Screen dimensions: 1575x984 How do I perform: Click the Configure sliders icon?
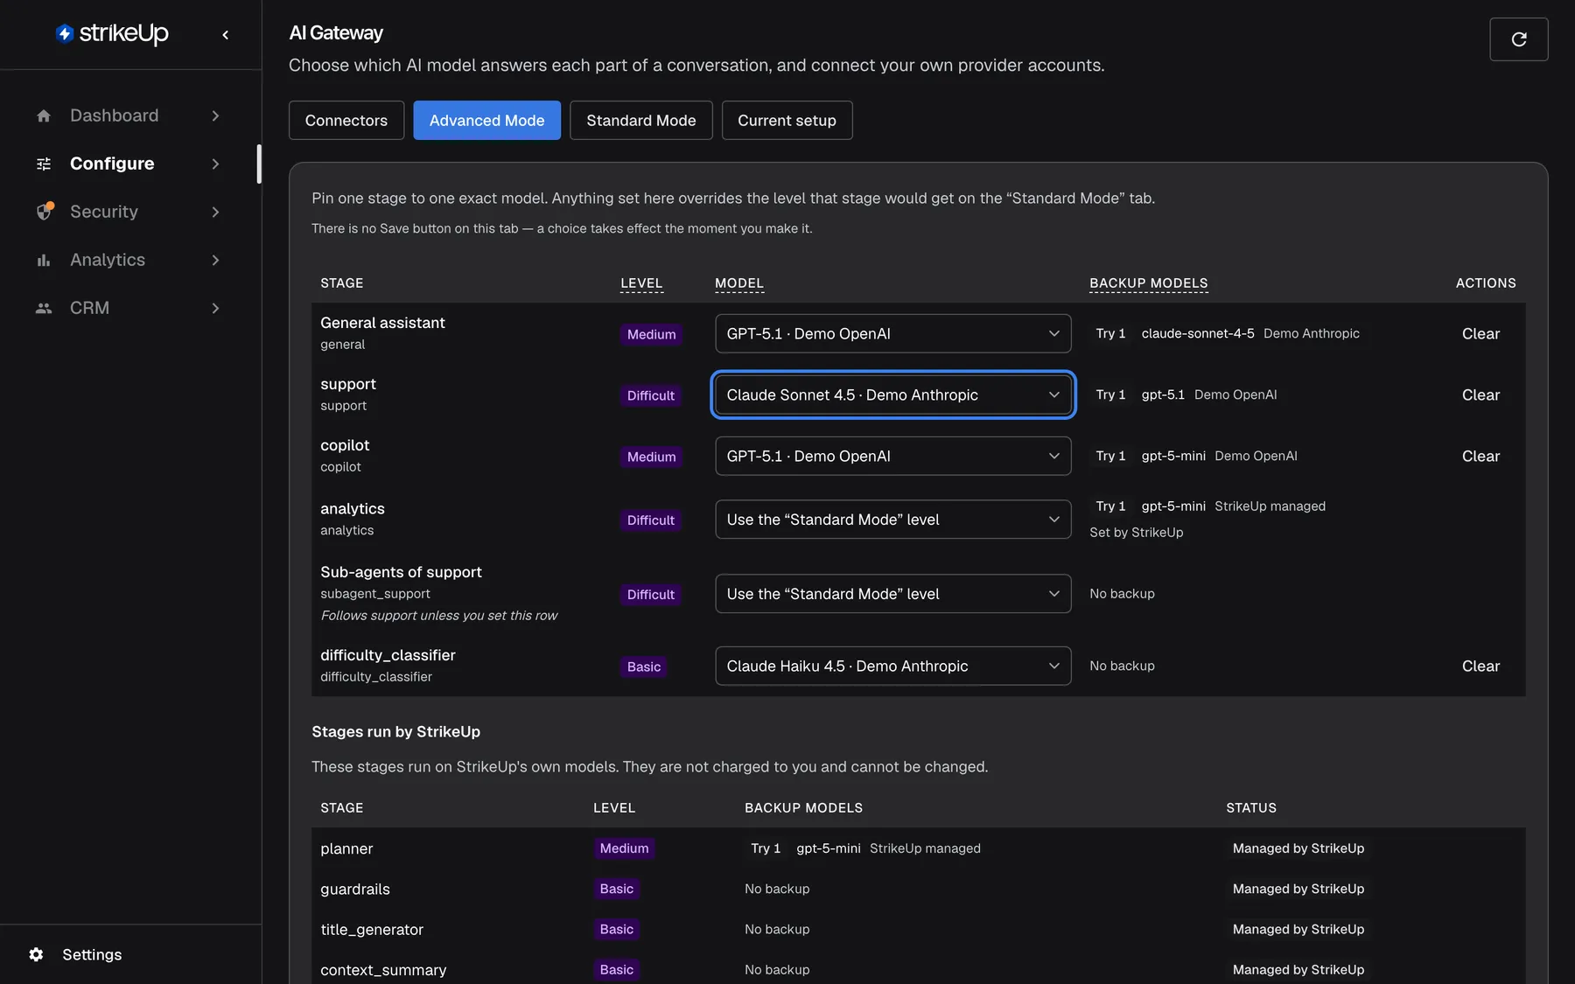[44, 164]
